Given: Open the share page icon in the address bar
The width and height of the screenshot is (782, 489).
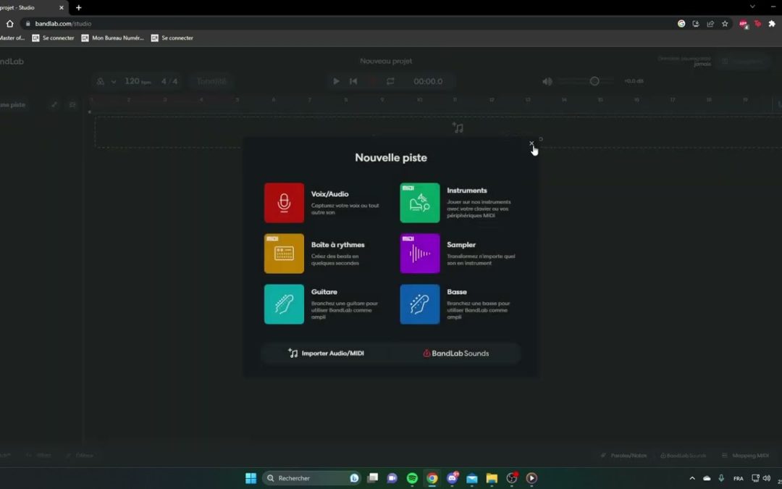Looking at the screenshot, I should tap(710, 23).
